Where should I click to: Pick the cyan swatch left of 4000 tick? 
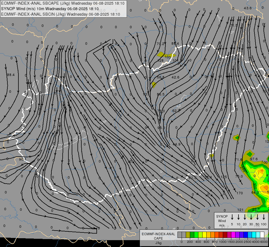(254, 235)
